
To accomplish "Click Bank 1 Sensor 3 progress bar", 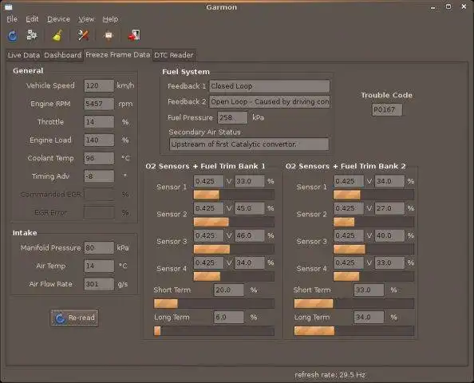I will (234, 249).
